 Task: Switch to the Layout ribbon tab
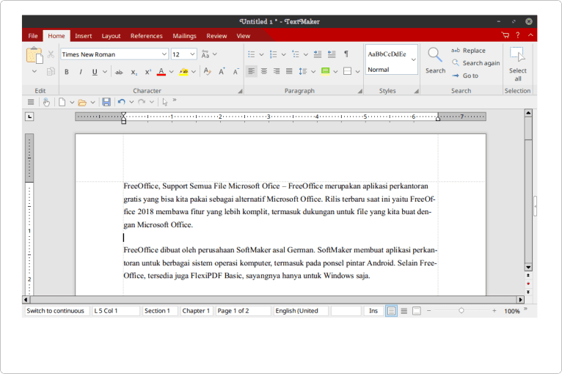point(111,36)
